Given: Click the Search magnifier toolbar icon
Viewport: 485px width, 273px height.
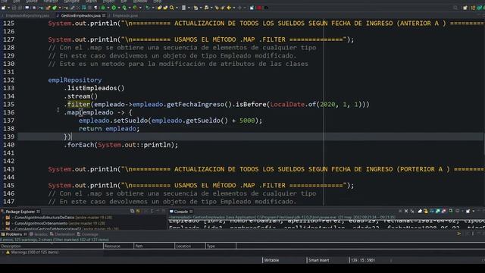Looking at the screenshot, I should point(172,8).
